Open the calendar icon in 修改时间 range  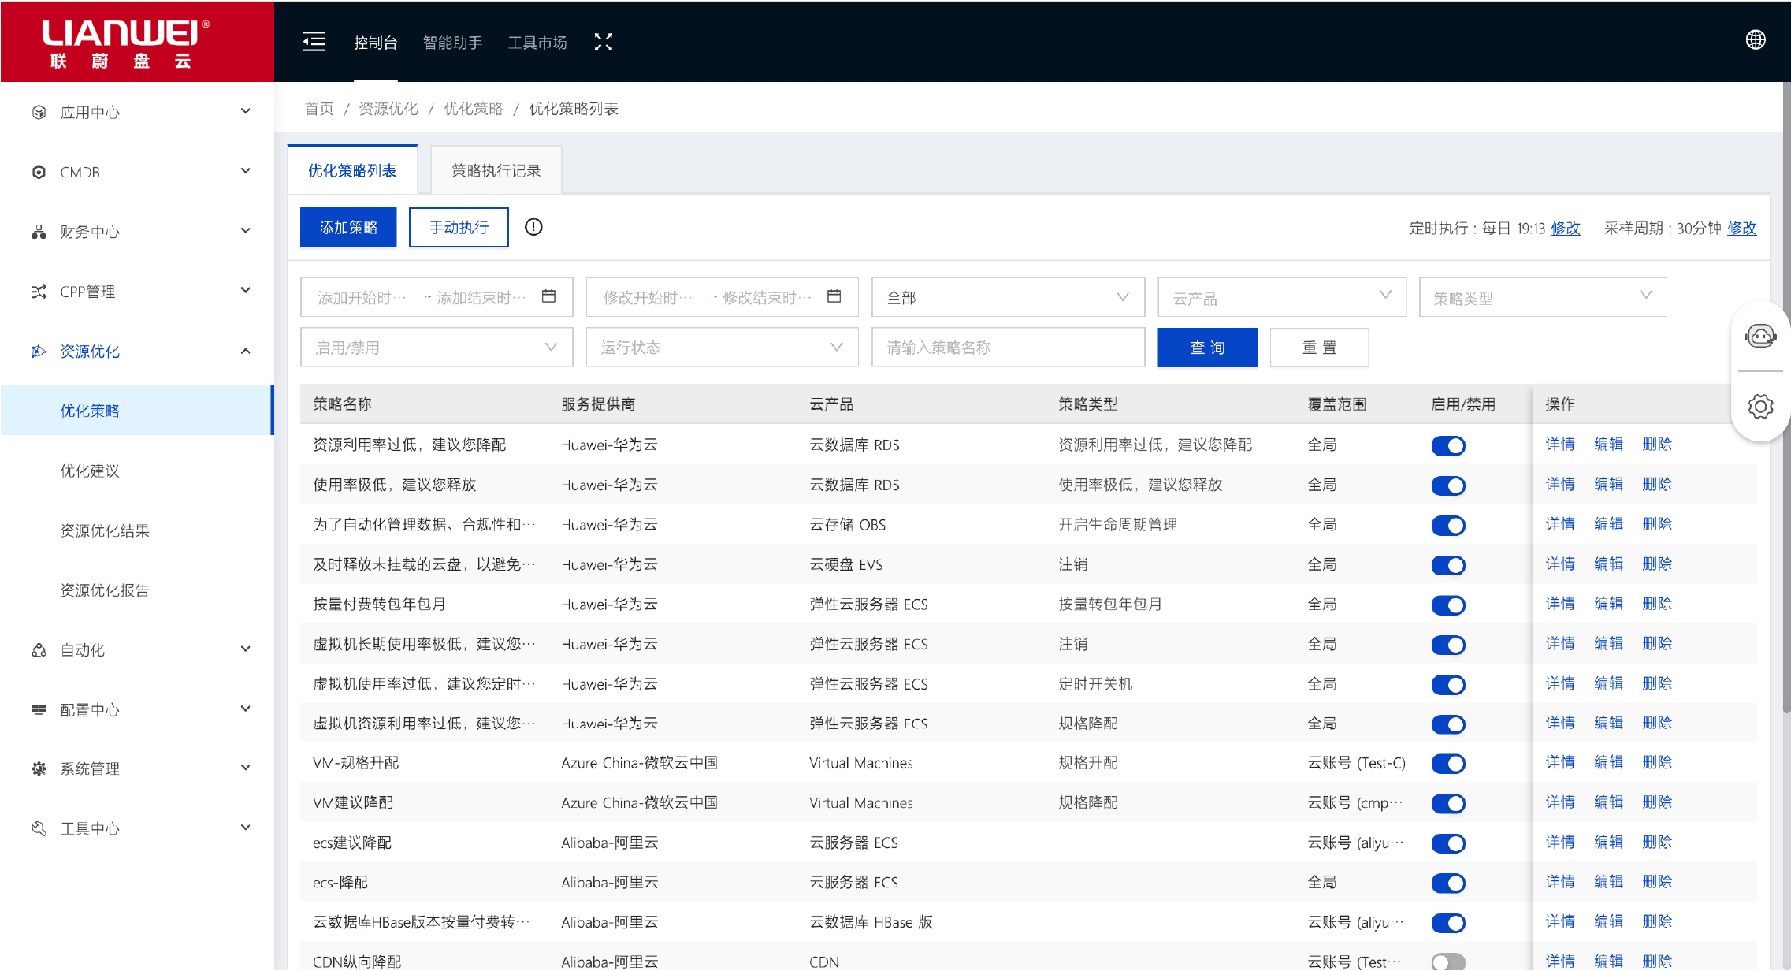pyautogui.click(x=834, y=296)
